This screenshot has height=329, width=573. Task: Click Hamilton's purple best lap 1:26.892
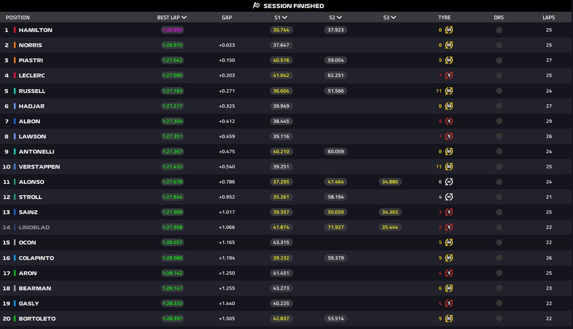point(172,30)
